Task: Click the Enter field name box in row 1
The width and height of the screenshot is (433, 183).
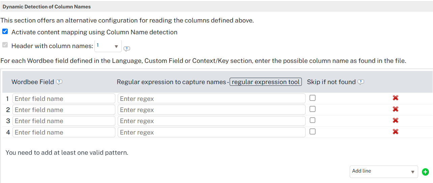Action: pyautogui.click(x=64, y=99)
